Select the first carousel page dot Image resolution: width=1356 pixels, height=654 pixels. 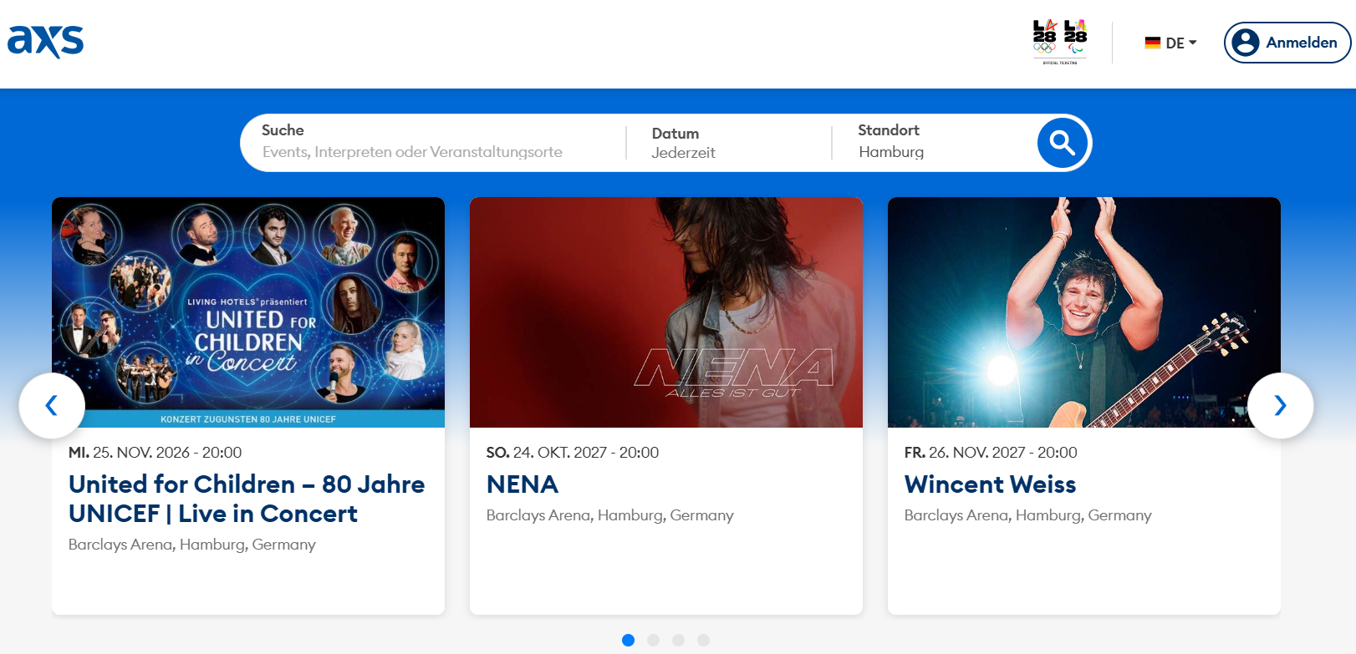[x=629, y=640]
